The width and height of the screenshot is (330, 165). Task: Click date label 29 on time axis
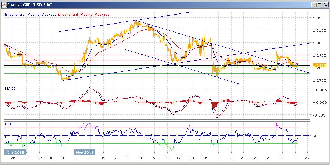(x=39, y=158)
